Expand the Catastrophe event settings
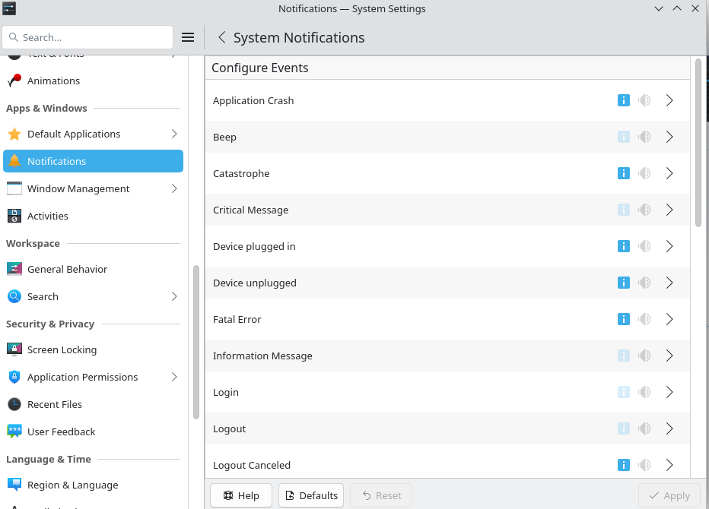The image size is (709, 509). click(x=669, y=173)
